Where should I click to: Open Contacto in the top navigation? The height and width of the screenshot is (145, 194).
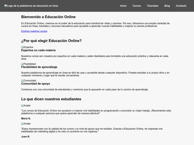click(181, 6)
